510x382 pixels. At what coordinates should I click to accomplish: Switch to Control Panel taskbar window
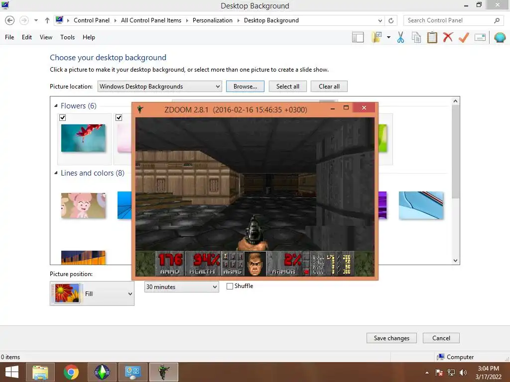tap(132, 372)
